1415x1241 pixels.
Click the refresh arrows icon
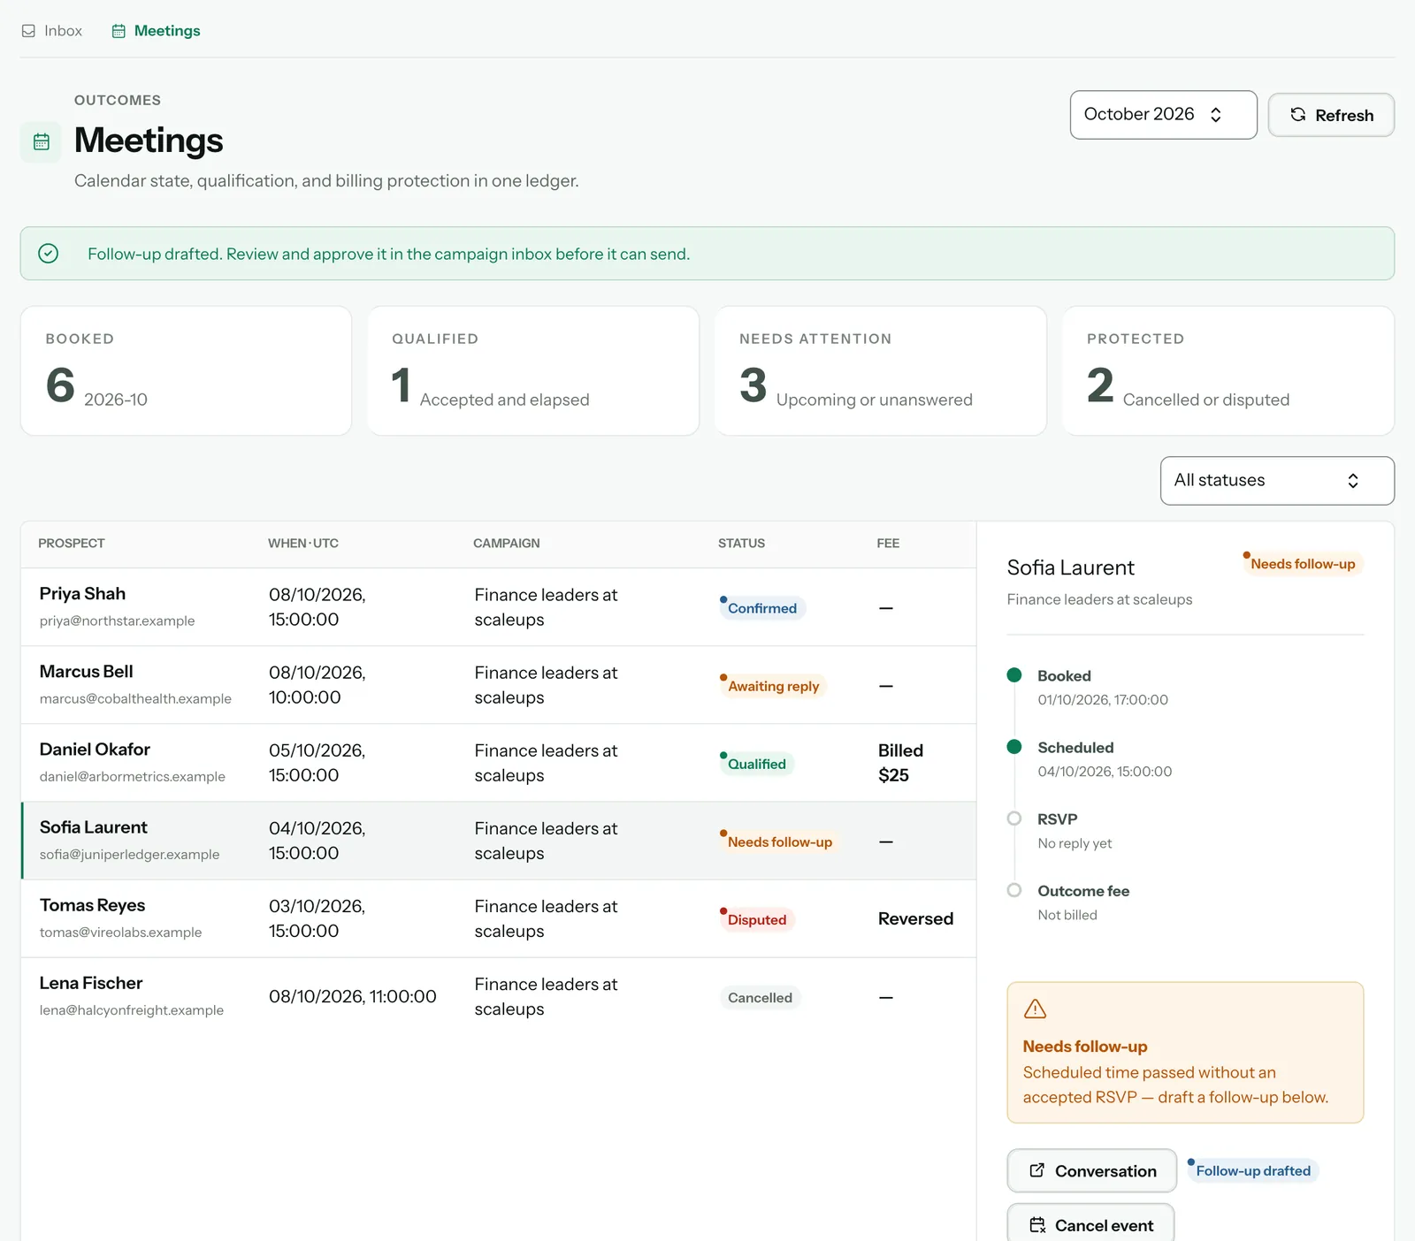pyautogui.click(x=1297, y=115)
